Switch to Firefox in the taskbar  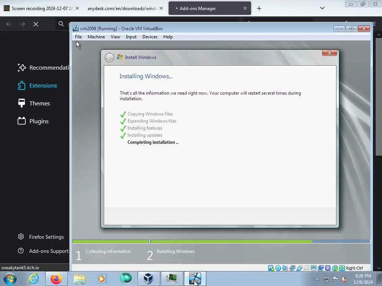pyautogui.click(x=56, y=279)
